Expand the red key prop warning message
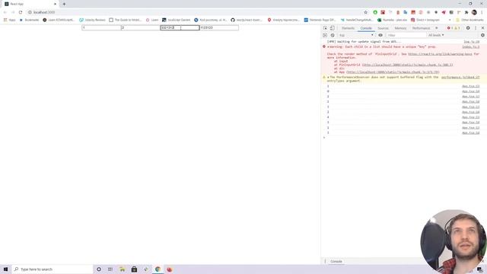This screenshot has height=274, width=487. (x=328, y=46)
